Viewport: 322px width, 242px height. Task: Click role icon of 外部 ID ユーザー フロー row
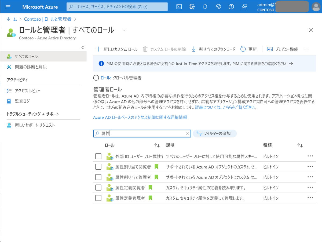click(110, 156)
